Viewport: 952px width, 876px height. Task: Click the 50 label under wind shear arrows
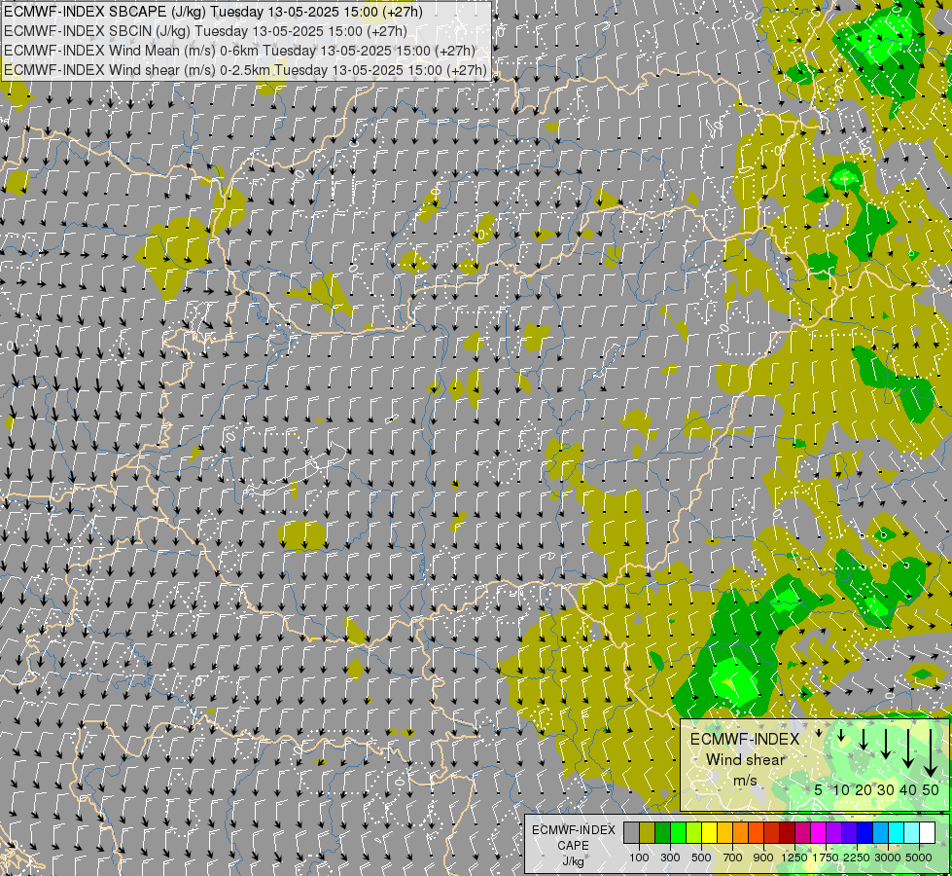931,789
